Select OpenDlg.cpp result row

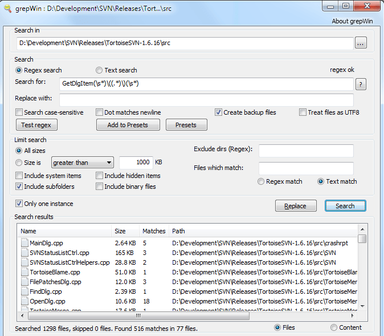(x=187, y=301)
